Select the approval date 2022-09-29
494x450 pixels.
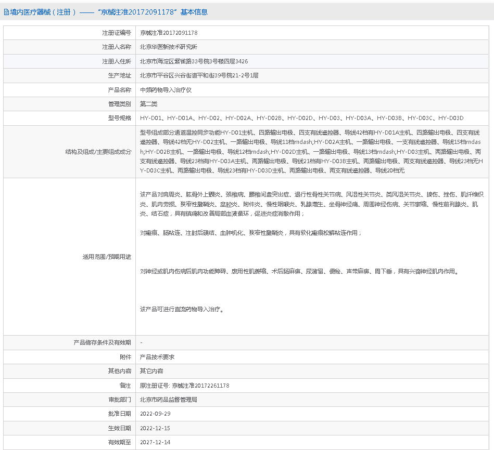pyautogui.click(x=155, y=414)
